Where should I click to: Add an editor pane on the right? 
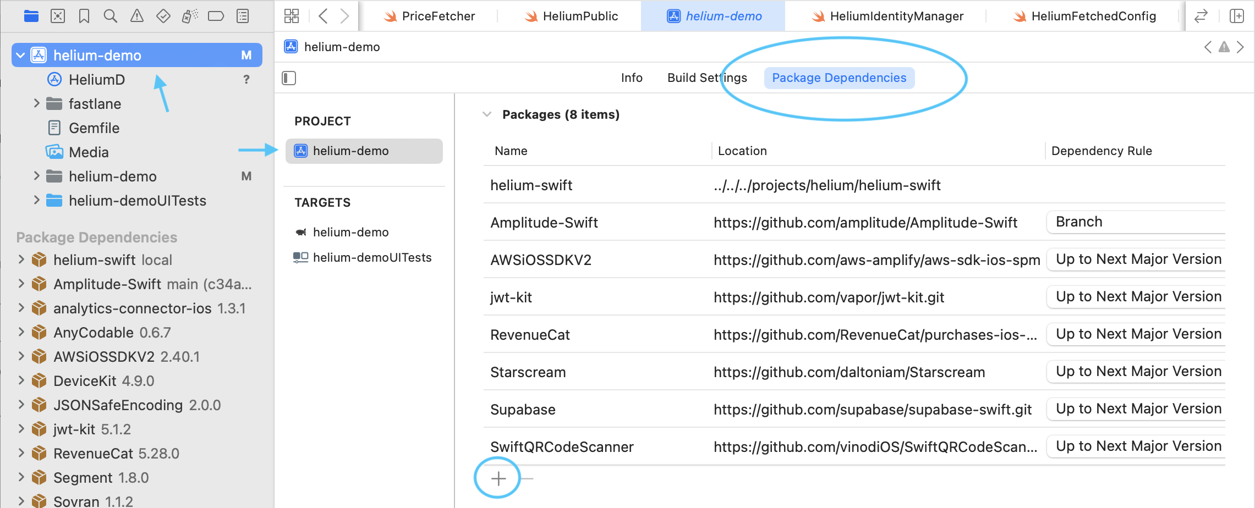pyautogui.click(x=1236, y=16)
